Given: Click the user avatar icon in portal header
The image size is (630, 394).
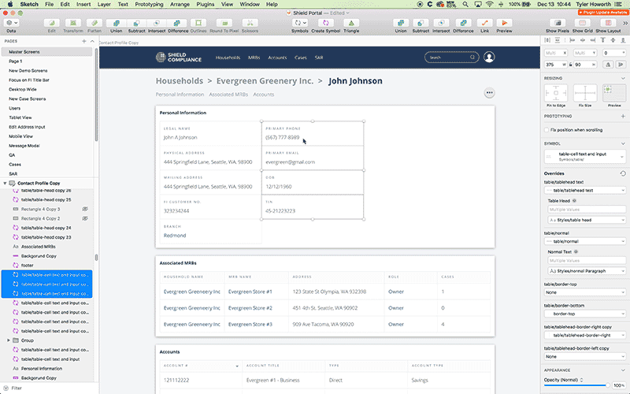Looking at the screenshot, I should [489, 58].
